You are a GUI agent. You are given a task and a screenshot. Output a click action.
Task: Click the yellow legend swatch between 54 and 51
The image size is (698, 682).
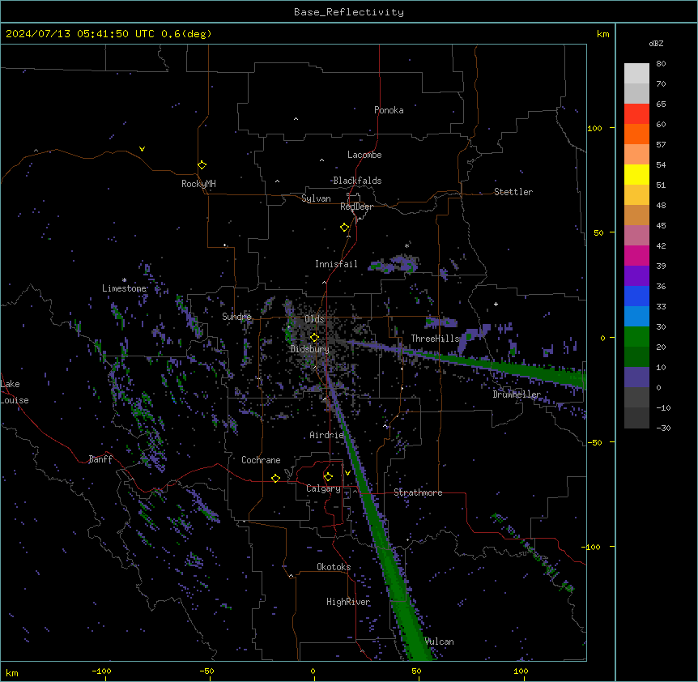point(636,174)
